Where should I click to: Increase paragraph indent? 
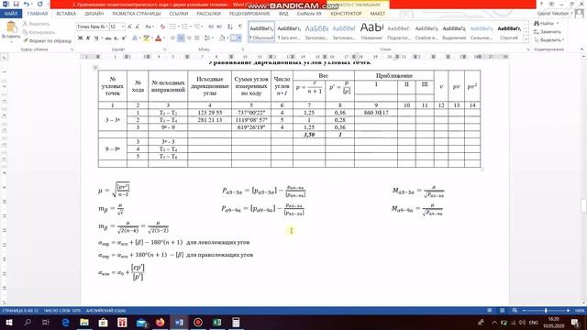pos(219,27)
